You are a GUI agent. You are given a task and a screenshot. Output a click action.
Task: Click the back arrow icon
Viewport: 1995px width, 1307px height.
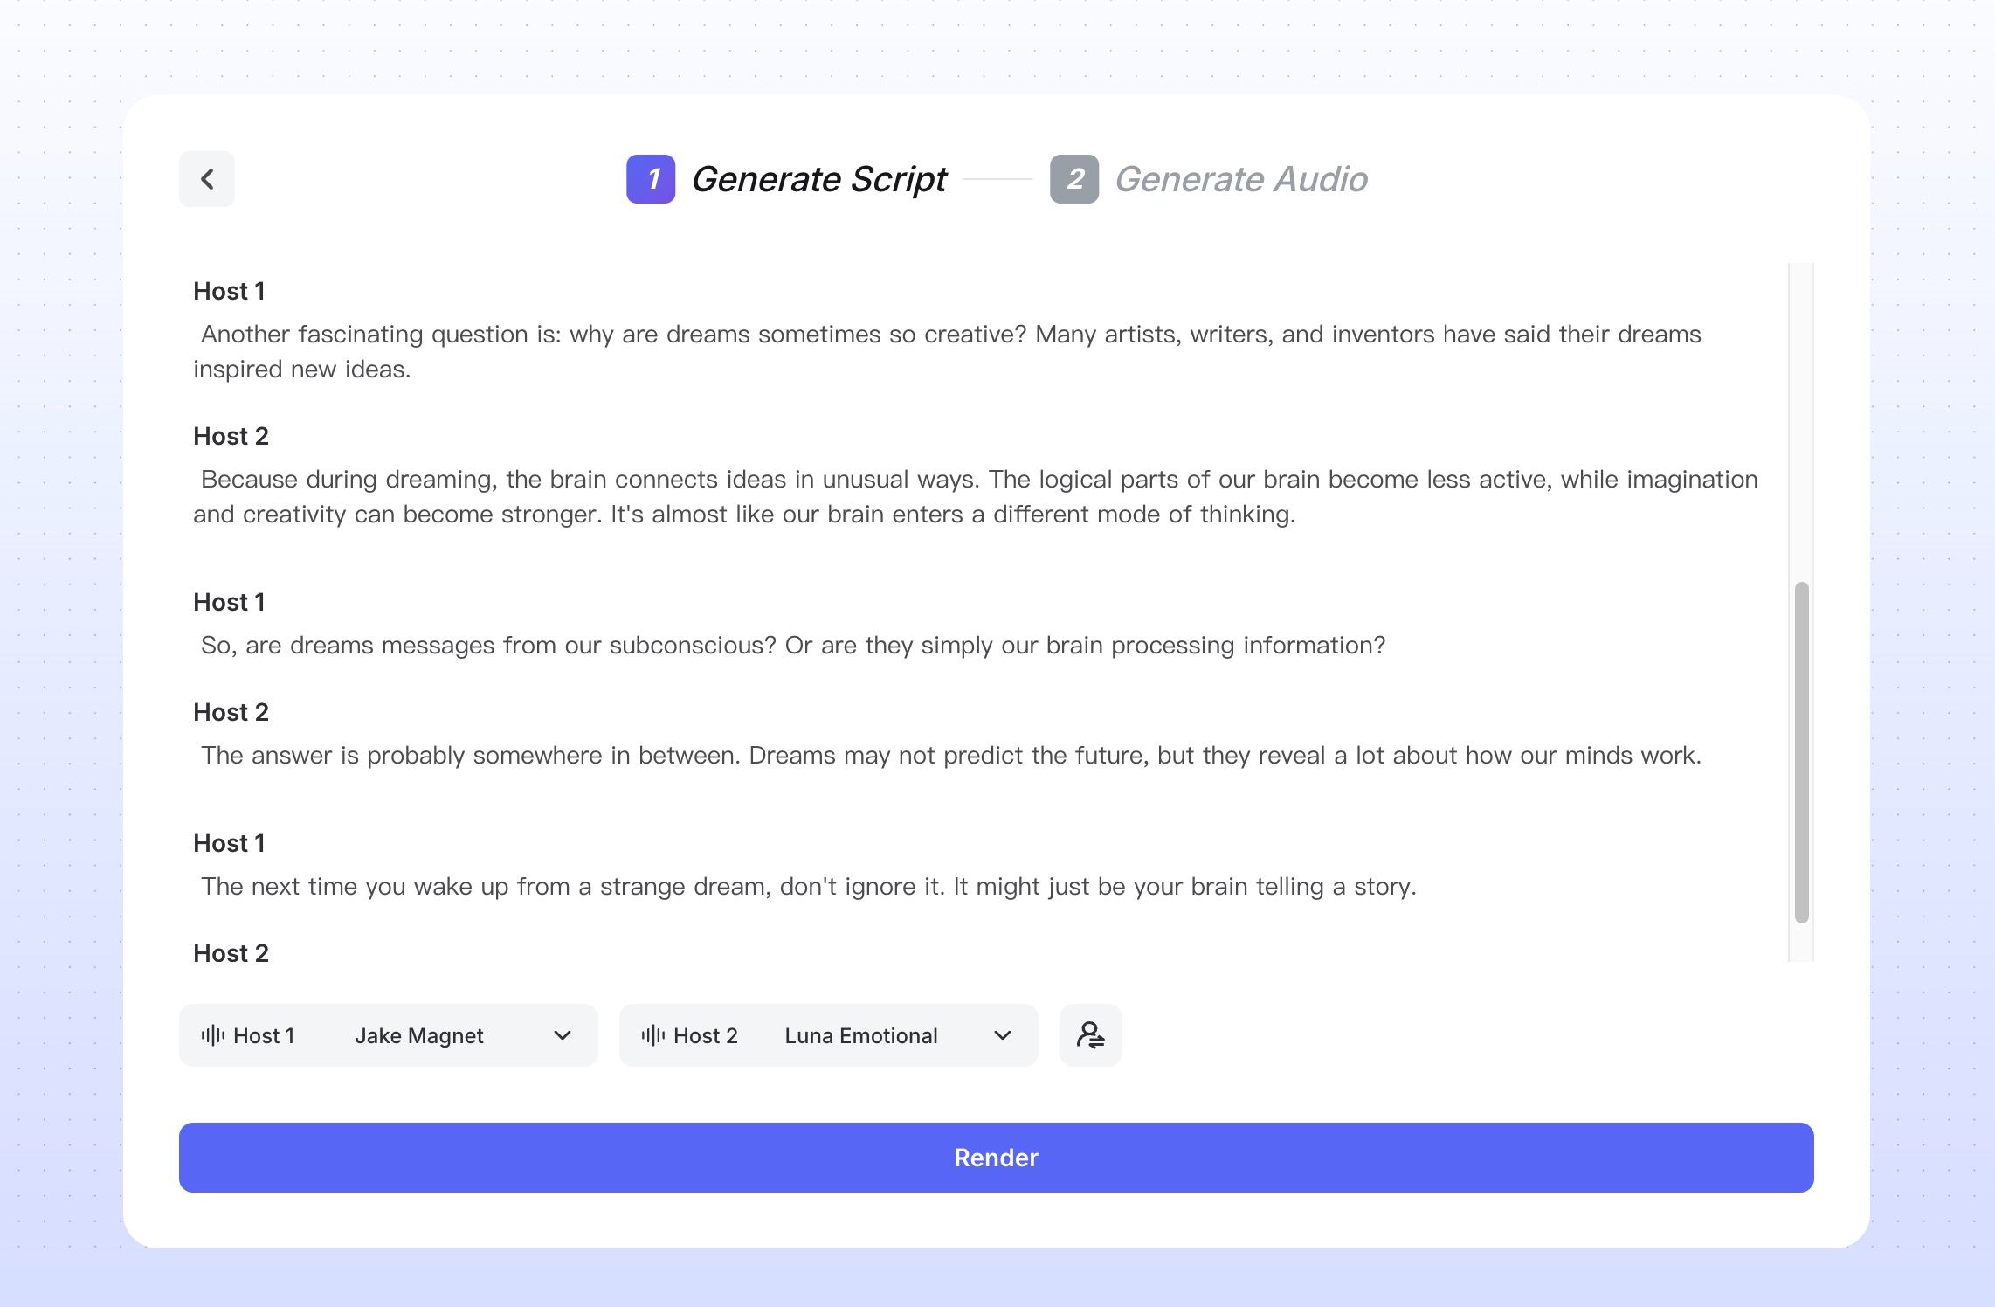click(x=207, y=179)
